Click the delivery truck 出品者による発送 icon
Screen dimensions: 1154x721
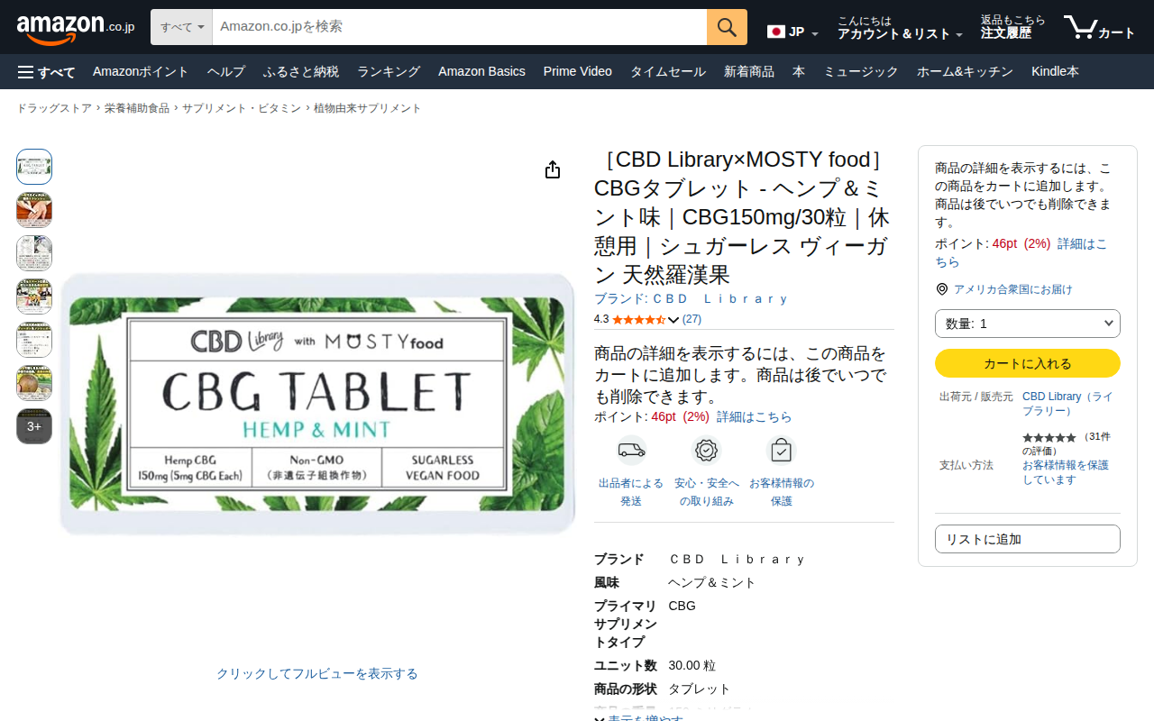pyautogui.click(x=631, y=450)
